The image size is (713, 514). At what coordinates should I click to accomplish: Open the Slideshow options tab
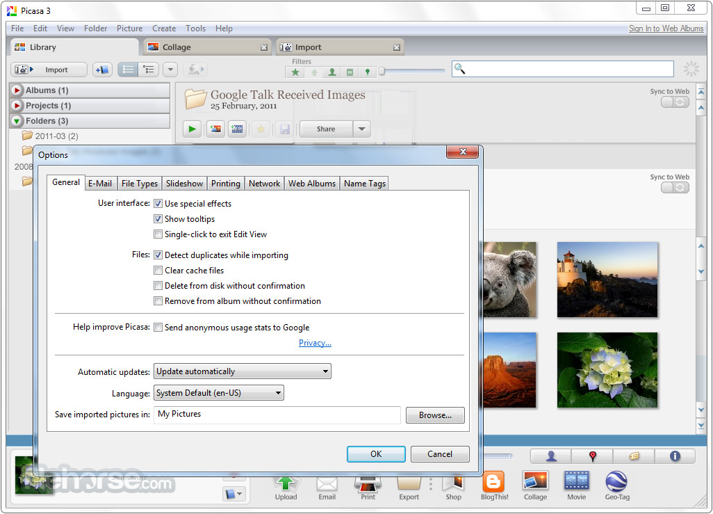click(x=184, y=184)
